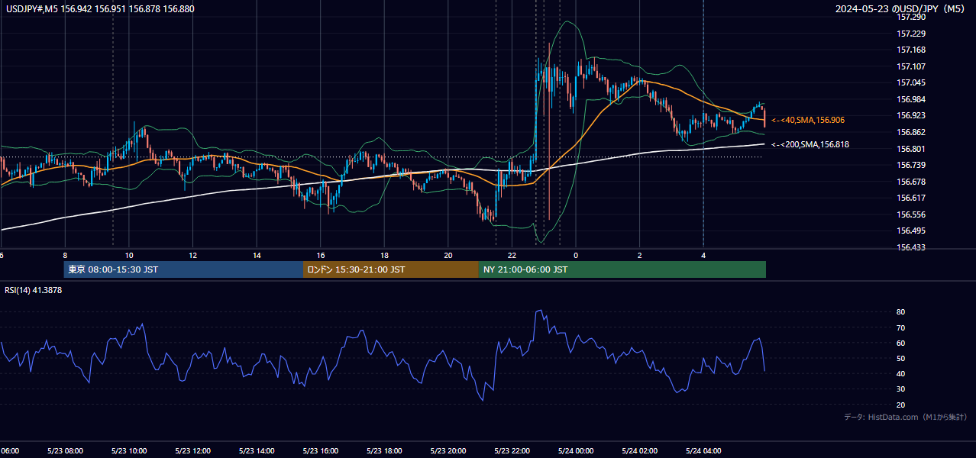
Task: Click RSI scale value 60
Action: pos(900,343)
